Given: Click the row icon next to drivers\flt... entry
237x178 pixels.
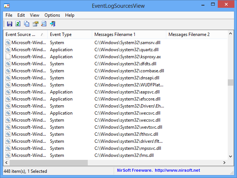Looking at the screenshot, I should [x=8, y=141].
